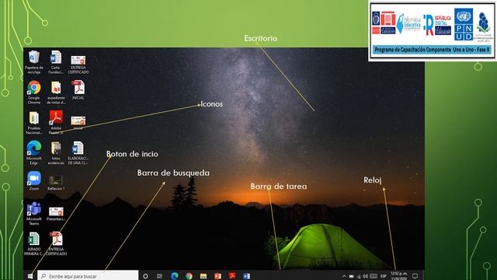Click the Windows Start button
497x280 pixels.
coord(30,276)
